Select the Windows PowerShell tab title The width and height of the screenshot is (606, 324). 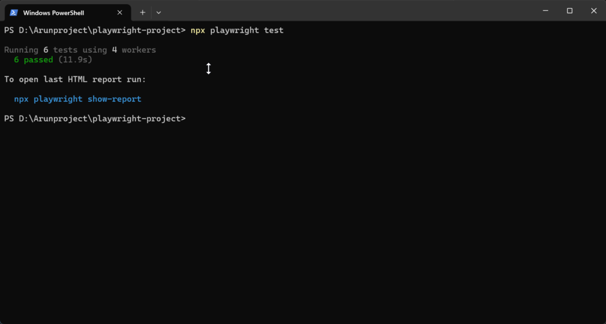53,12
